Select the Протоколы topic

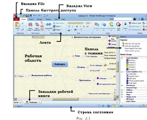click(x=85, y=80)
